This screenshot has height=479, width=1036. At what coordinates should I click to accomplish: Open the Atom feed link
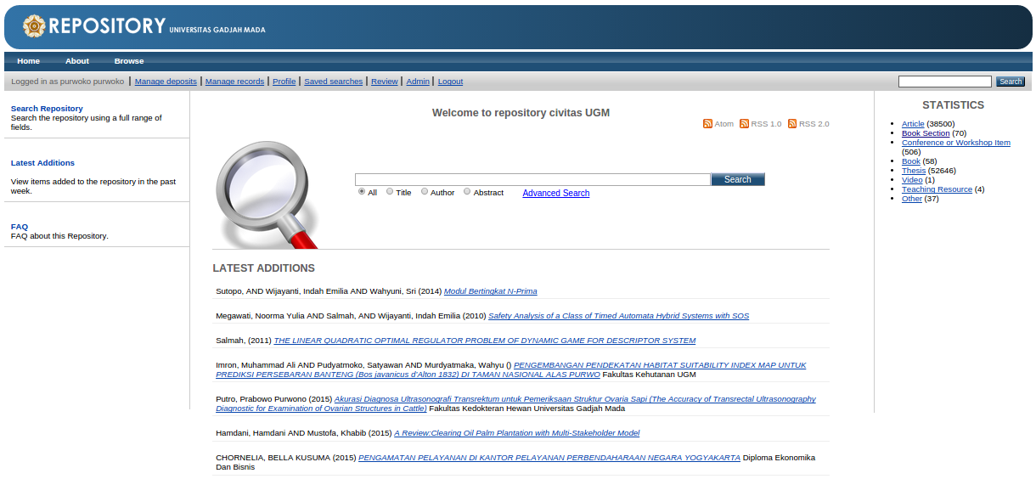pyautogui.click(x=724, y=124)
